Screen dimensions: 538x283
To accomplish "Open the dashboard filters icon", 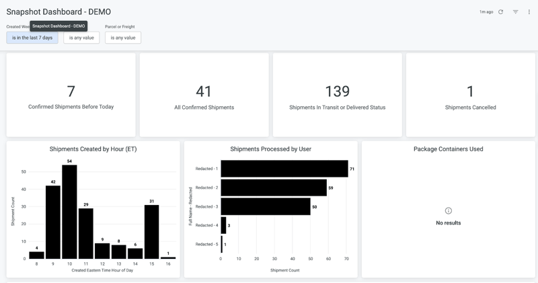I will pyautogui.click(x=516, y=12).
